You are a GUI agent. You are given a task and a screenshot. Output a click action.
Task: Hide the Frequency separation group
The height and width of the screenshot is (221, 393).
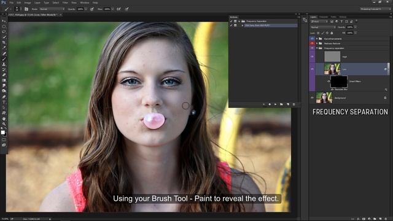[x=312, y=48]
